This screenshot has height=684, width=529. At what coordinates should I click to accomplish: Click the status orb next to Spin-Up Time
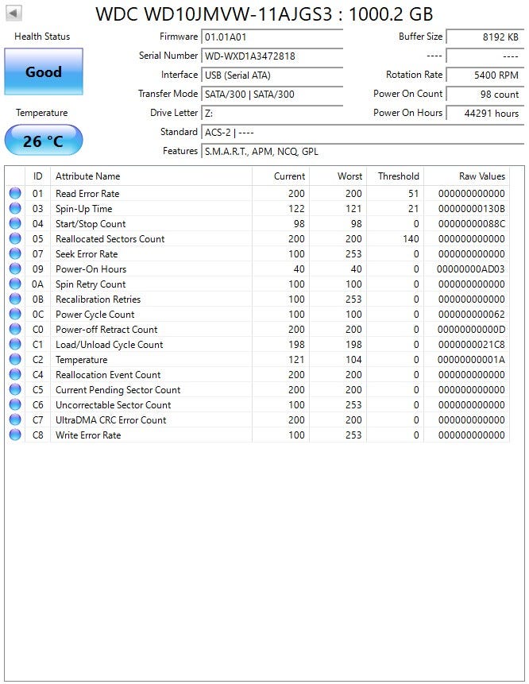click(14, 209)
